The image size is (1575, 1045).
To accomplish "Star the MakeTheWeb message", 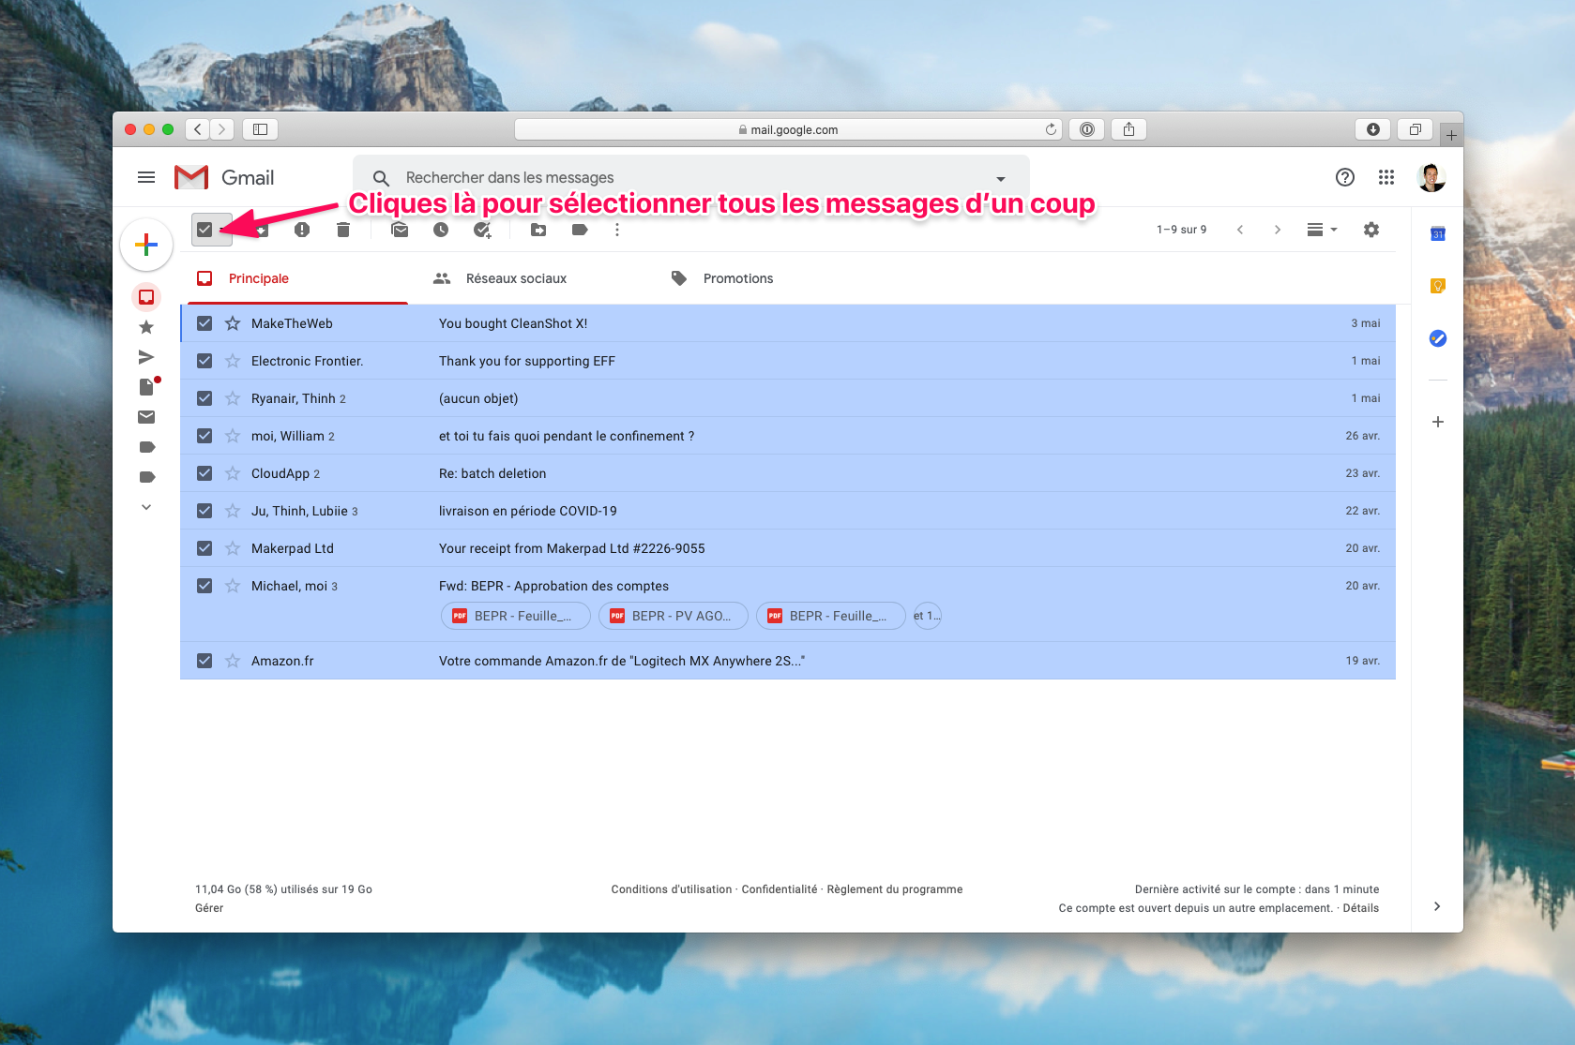I will click(x=233, y=323).
